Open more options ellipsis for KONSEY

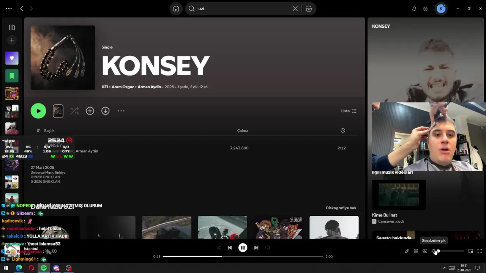pyautogui.click(x=121, y=111)
